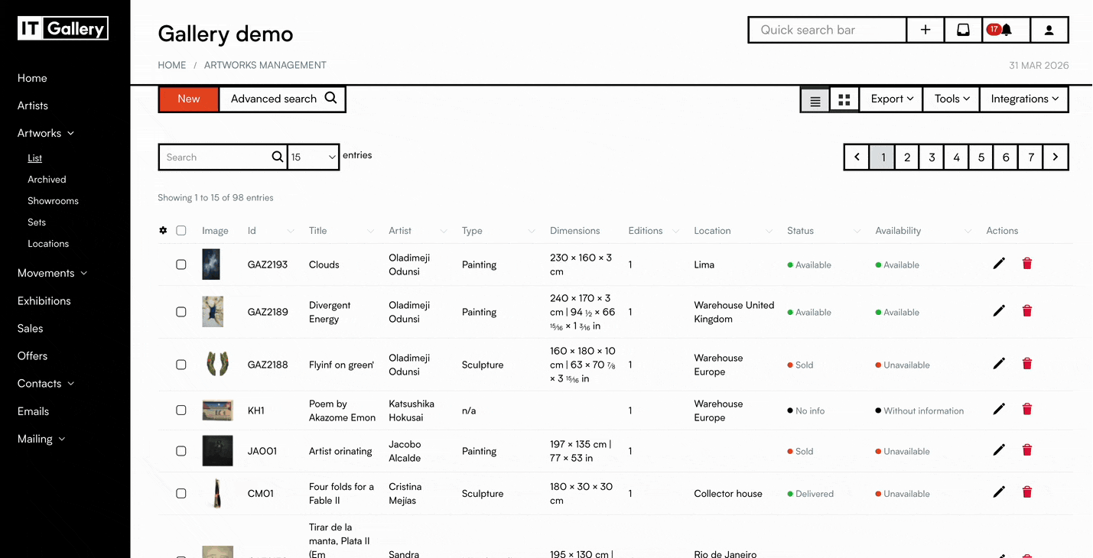Open Advanced search
The height and width of the screenshot is (558, 1093).
283,99
